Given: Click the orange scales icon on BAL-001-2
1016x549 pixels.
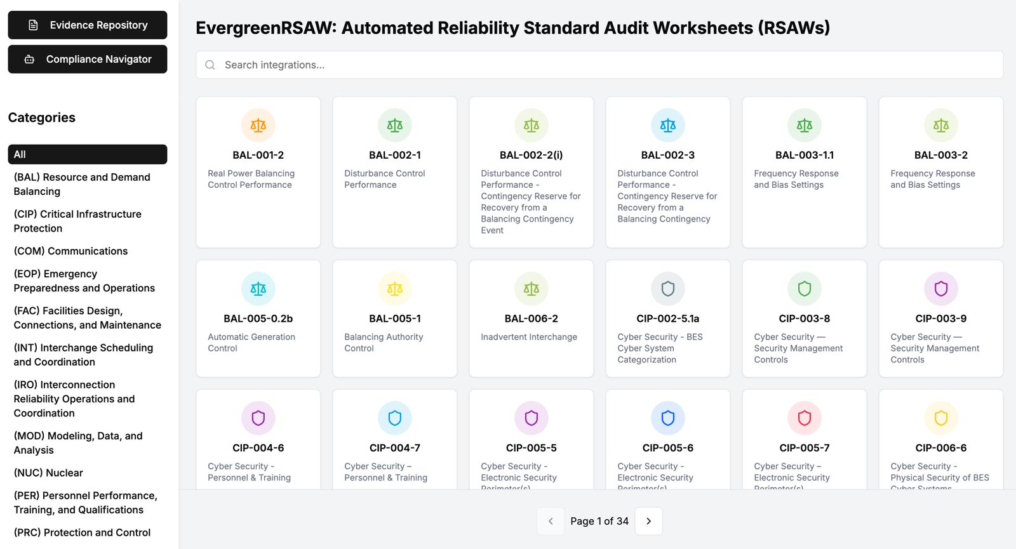Looking at the screenshot, I should tap(258, 126).
